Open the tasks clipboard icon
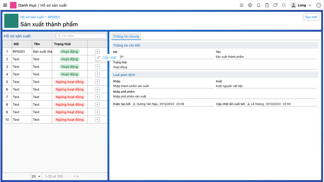 (x=267, y=5)
